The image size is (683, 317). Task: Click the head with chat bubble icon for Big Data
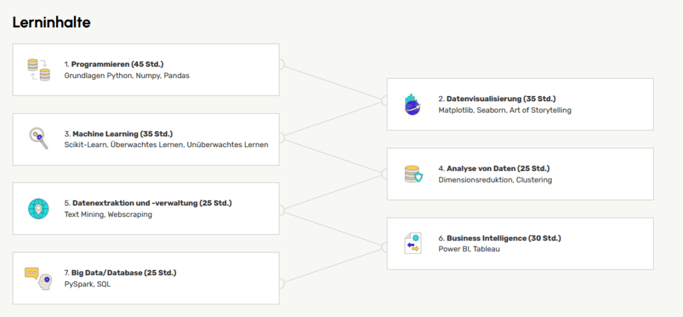tap(39, 278)
